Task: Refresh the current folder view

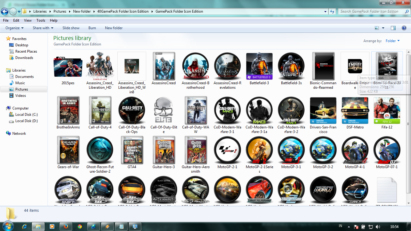Action: pos(332,11)
